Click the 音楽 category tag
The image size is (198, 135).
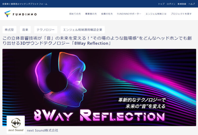point(25,30)
